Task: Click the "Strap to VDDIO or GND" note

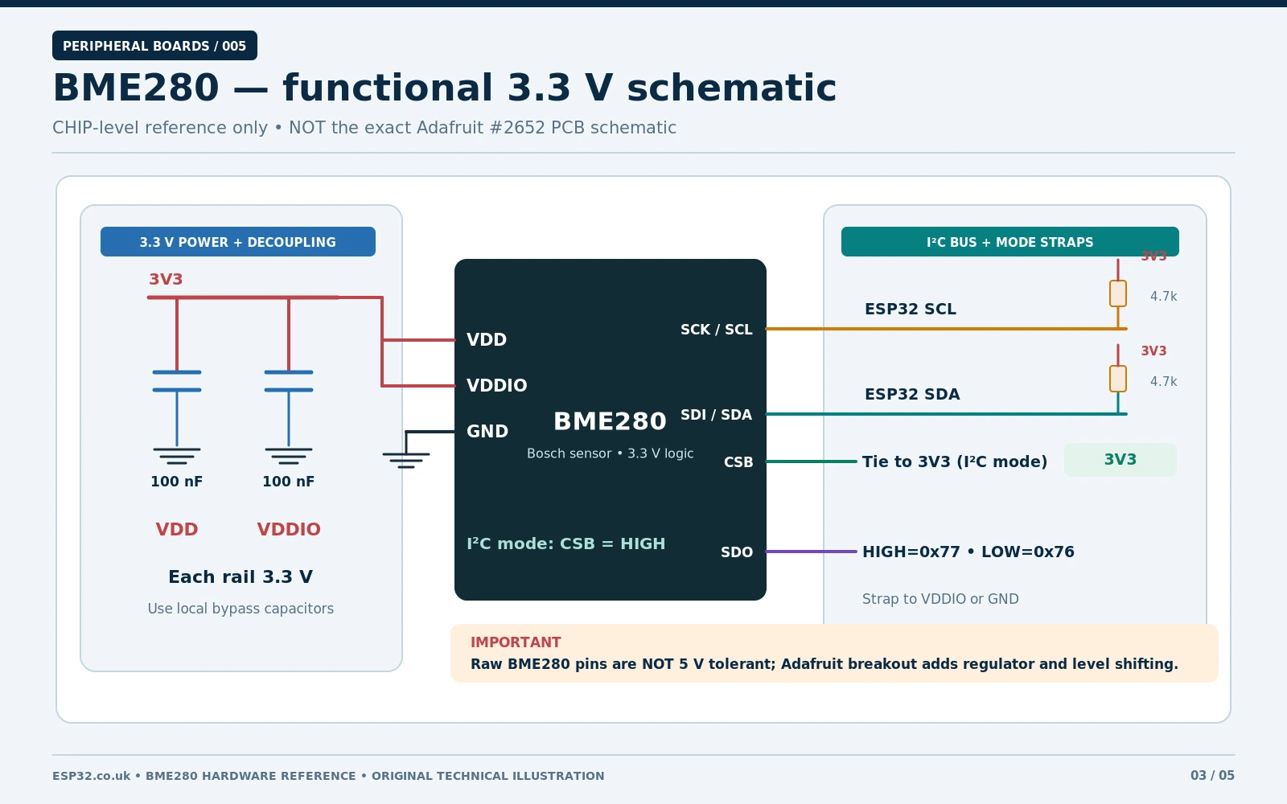Action: point(940,599)
